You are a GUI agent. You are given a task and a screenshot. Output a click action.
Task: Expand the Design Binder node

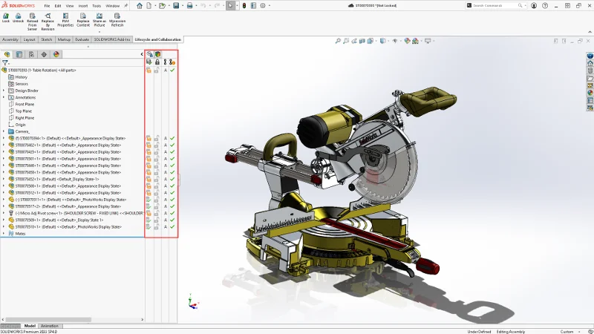(4, 91)
